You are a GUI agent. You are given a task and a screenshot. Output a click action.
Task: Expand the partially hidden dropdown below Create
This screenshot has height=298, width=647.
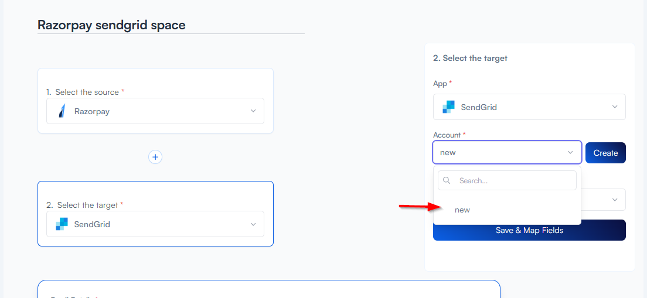coord(615,200)
